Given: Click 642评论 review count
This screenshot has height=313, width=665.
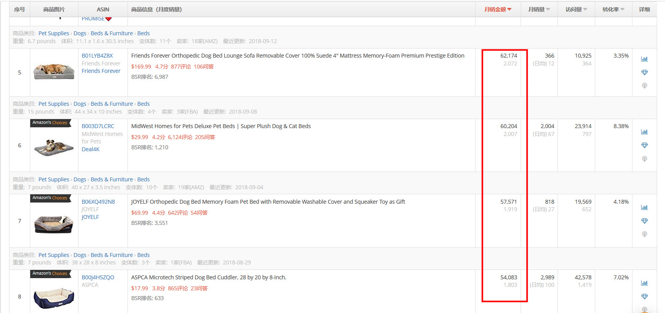Looking at the screenshot, I should [x=178, y=213].
